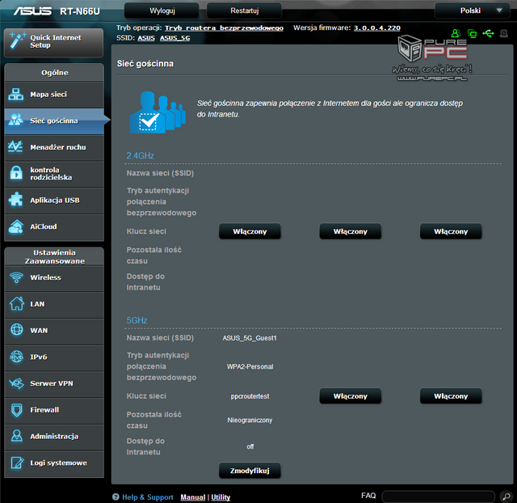Click the Administracja user icon

pyautogui.click(x=16, y=436)
